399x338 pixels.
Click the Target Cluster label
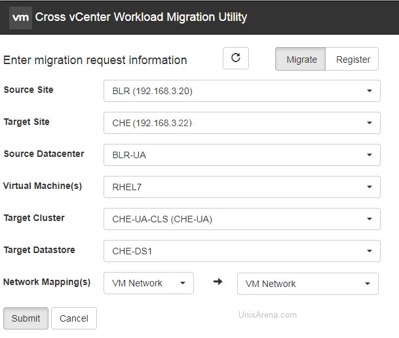[34, 218]
